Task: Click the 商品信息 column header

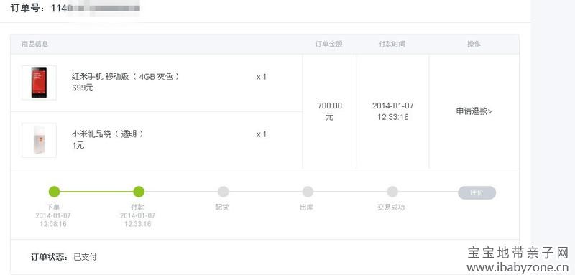Action: pyautogui.click(x=34, y=44)
